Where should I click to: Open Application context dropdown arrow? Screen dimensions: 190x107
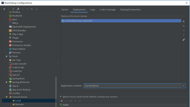pyautogui.click(x=183, y=86)
